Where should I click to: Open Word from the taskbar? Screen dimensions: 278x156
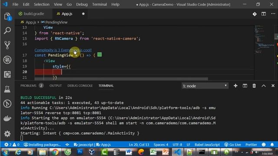coord(129,152)
